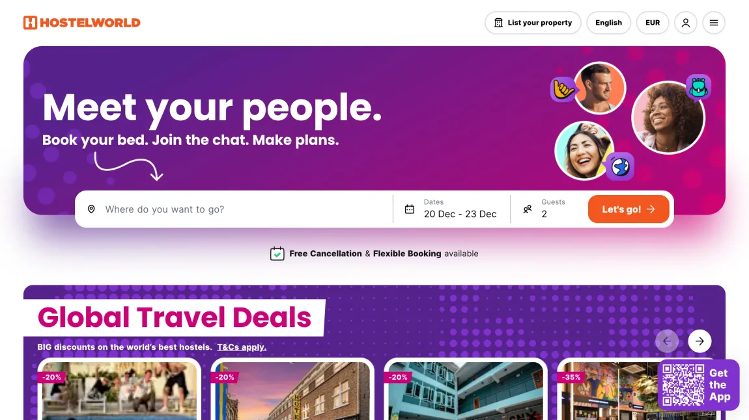This screenshot has height=420, width=749.
Task: Open the hamburger menu
Action: [x=714, y=22]
